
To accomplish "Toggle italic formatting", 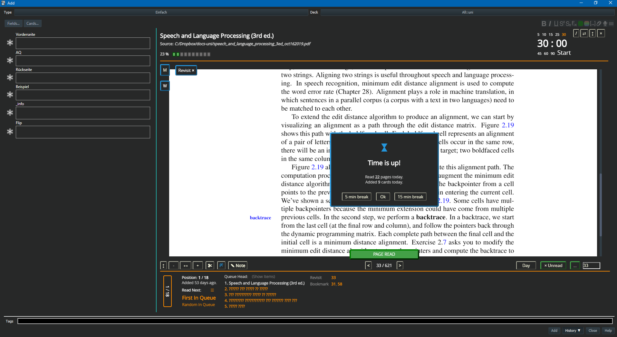I will (x=550, y=24).
